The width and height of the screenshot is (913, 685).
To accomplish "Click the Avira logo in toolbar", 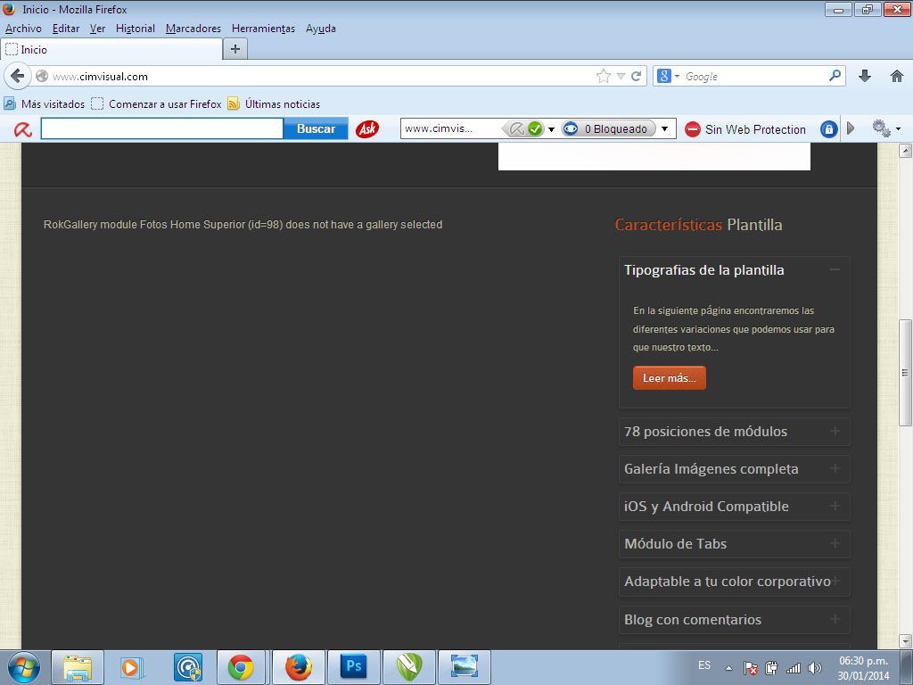I will click(23, 129).
